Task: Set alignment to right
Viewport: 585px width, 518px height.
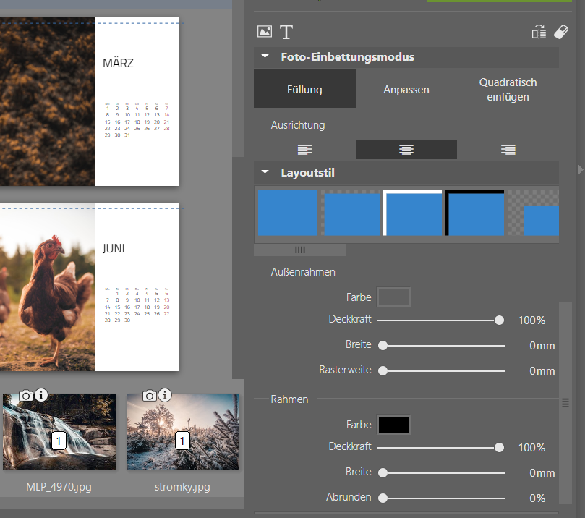Action: [x=508, y=150]
